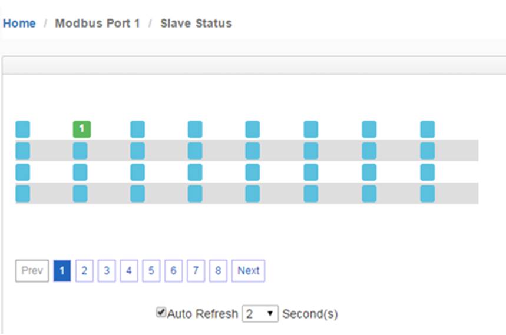506x335 pixels.
Task: Select the first blue slave indicator in top row
Action: point(22,130)
